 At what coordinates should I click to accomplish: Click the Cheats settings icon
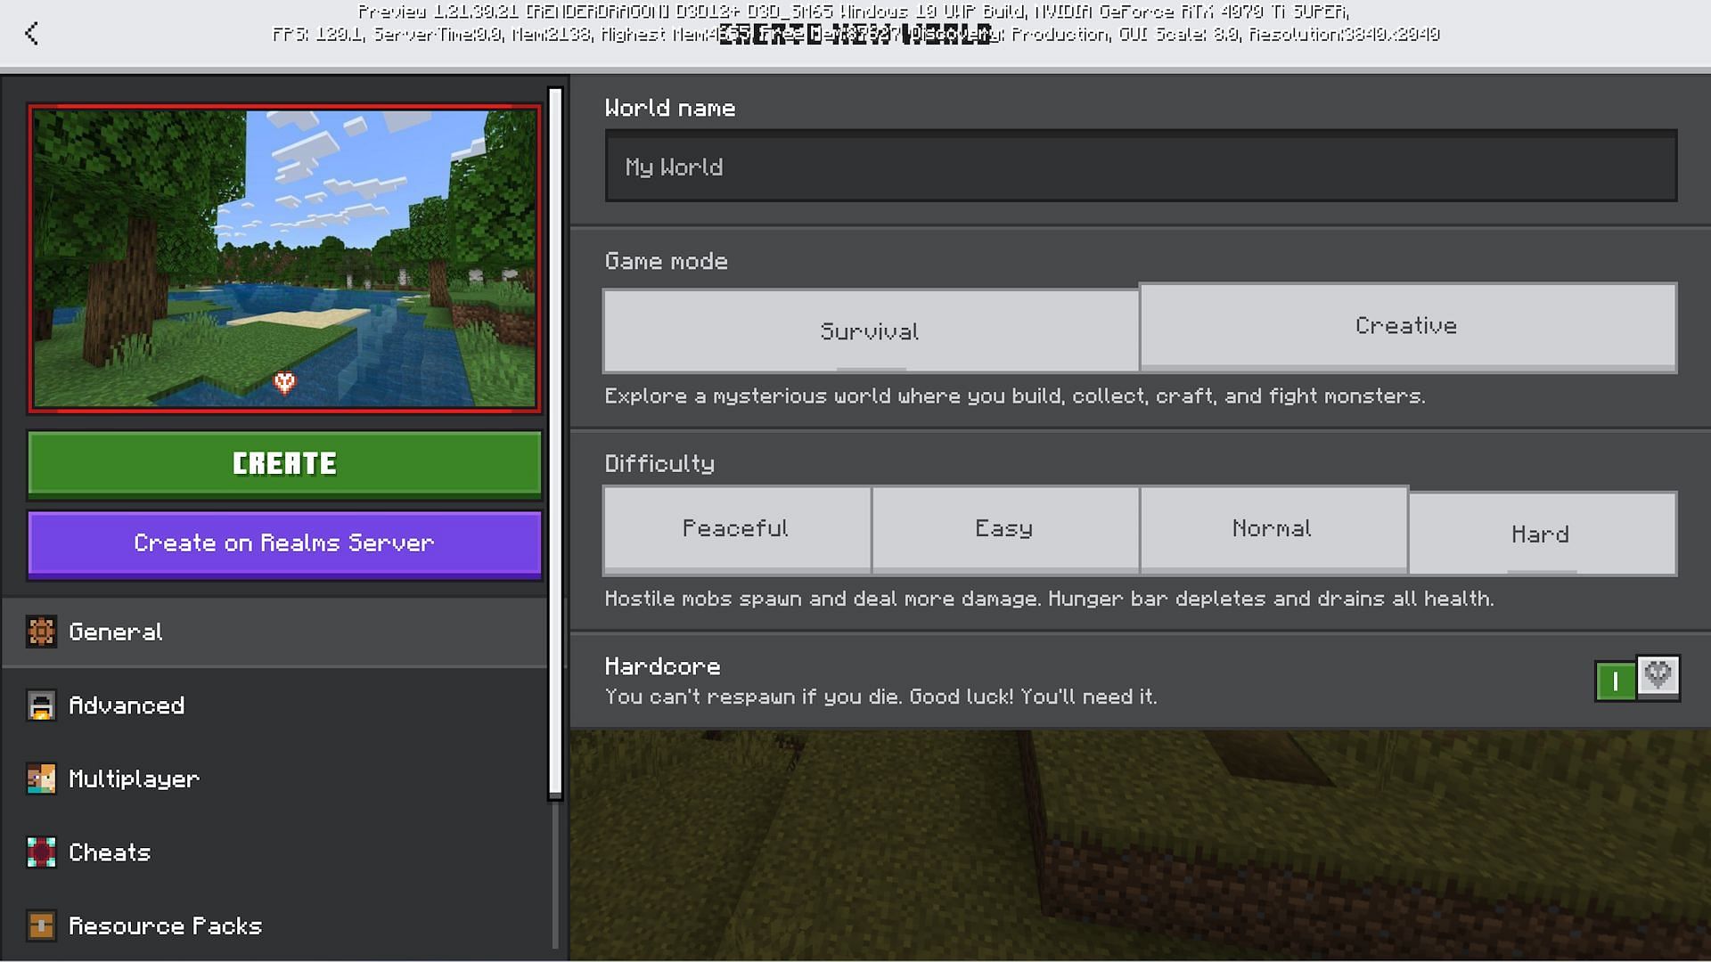point(41,852)
